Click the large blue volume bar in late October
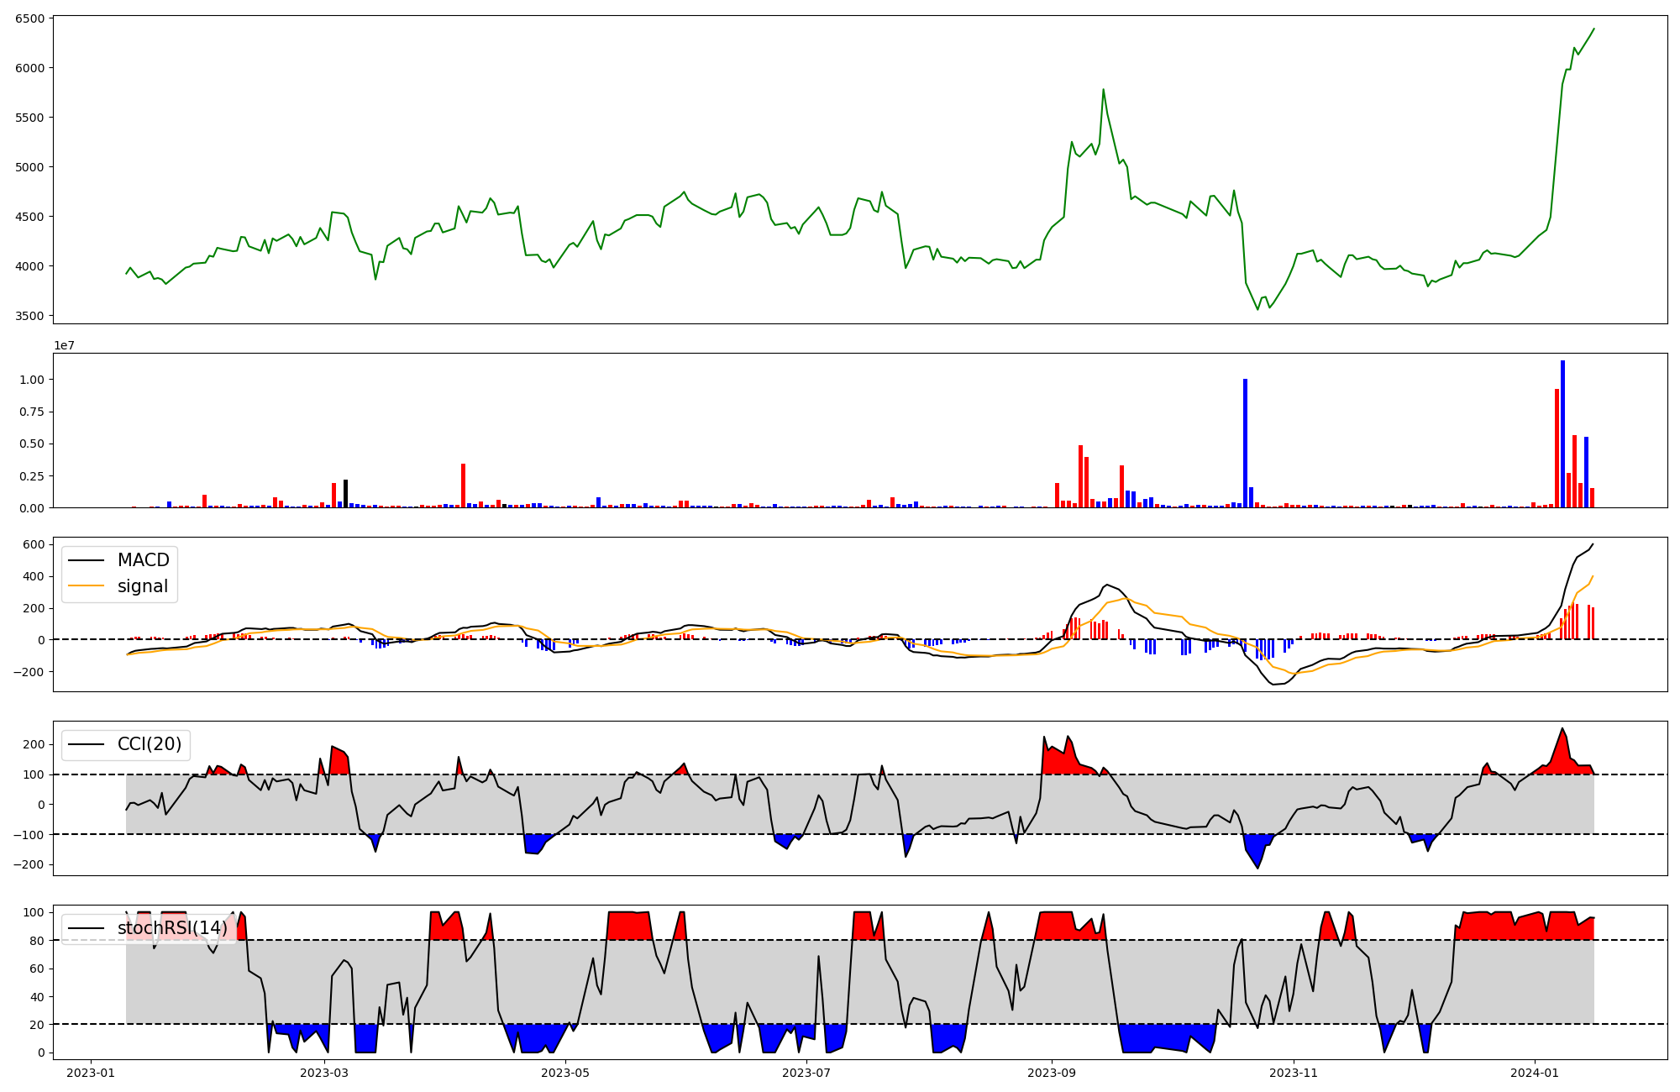 pos(1245,443)
